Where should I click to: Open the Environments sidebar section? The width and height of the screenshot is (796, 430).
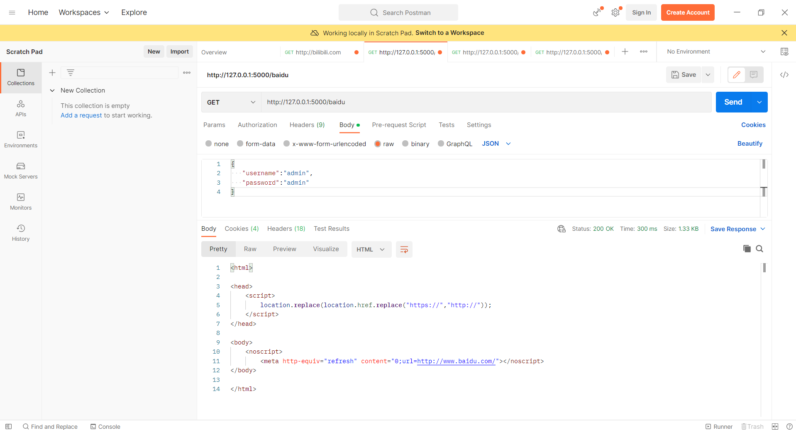(x=21, y=140)
